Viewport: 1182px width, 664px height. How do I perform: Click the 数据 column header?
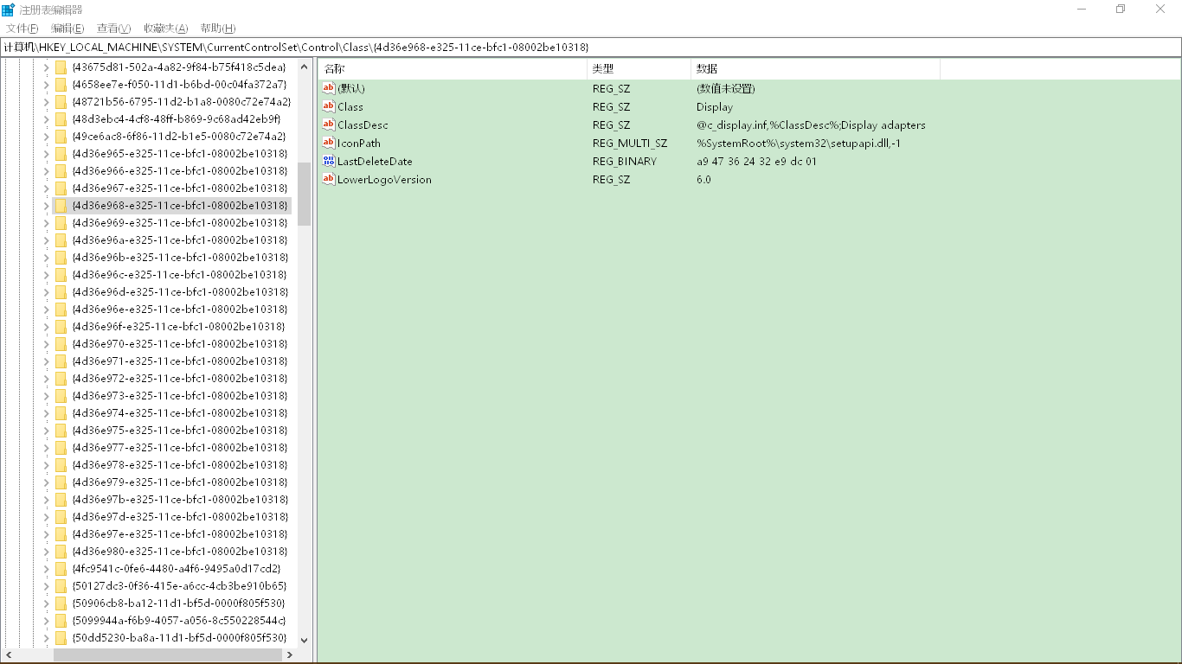click(x=815, y=68)
